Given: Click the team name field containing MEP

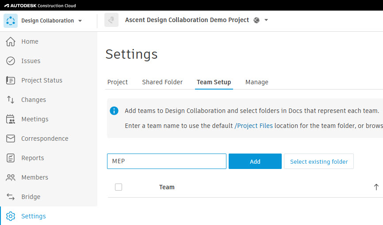Looking at the screenshot, I should [167, 161].
